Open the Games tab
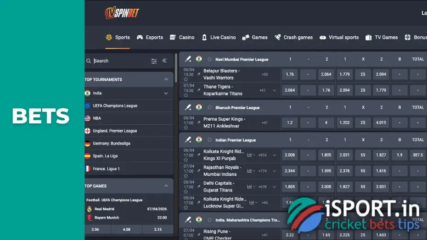 click(x=255, y=38)
